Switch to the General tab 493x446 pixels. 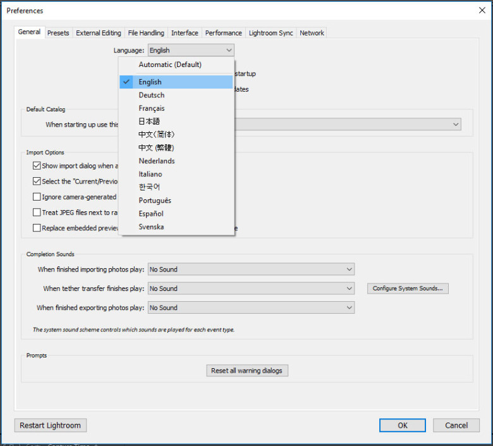(x=29, y=32)
